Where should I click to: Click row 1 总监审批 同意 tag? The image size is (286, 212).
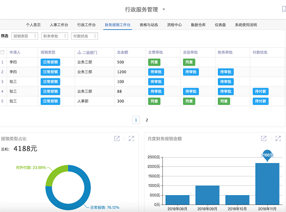pos(189,62)
